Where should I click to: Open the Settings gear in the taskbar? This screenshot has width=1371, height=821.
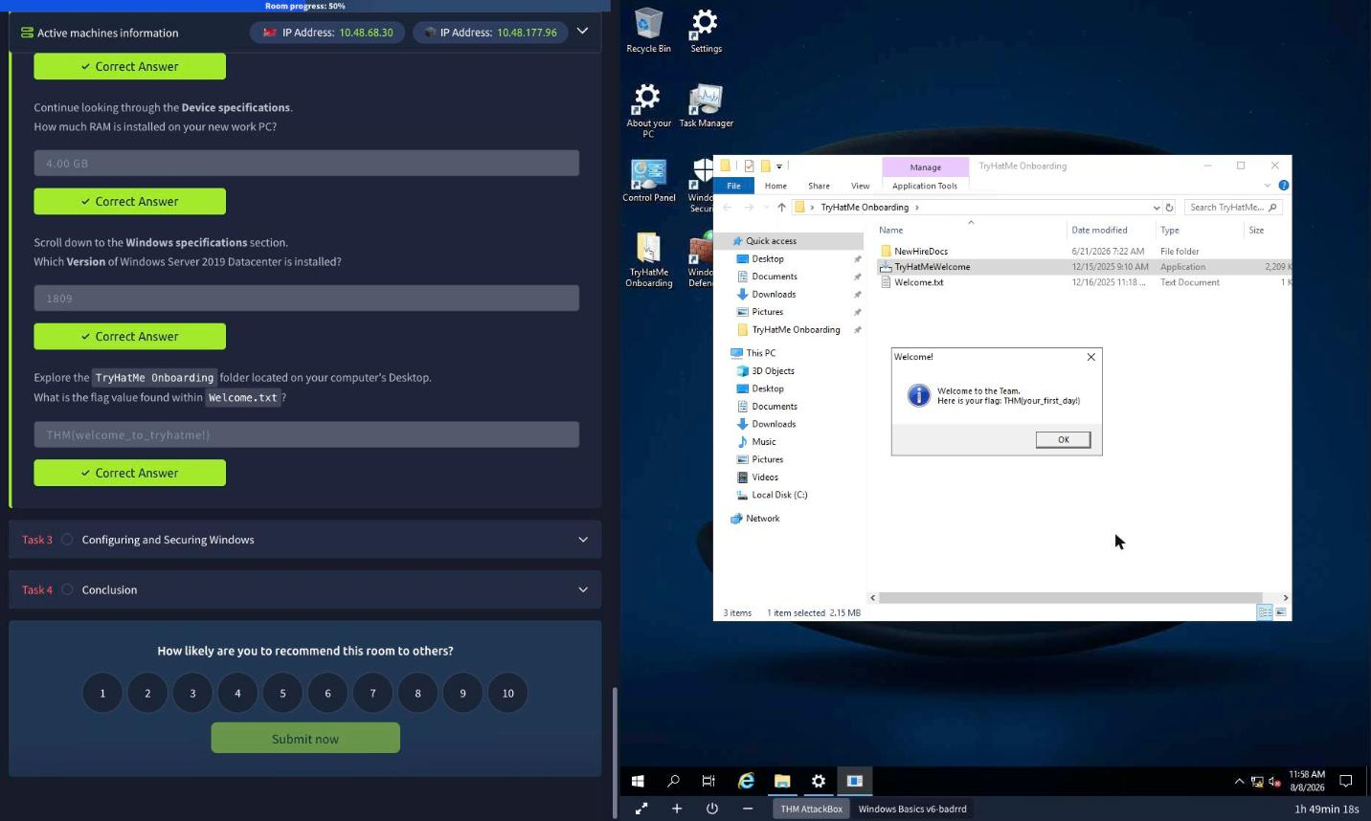coord(819,781)
